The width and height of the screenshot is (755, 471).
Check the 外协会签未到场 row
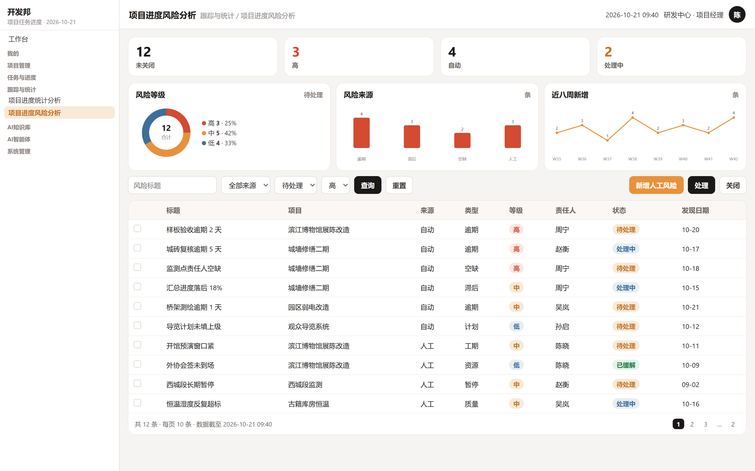[137, 364]
